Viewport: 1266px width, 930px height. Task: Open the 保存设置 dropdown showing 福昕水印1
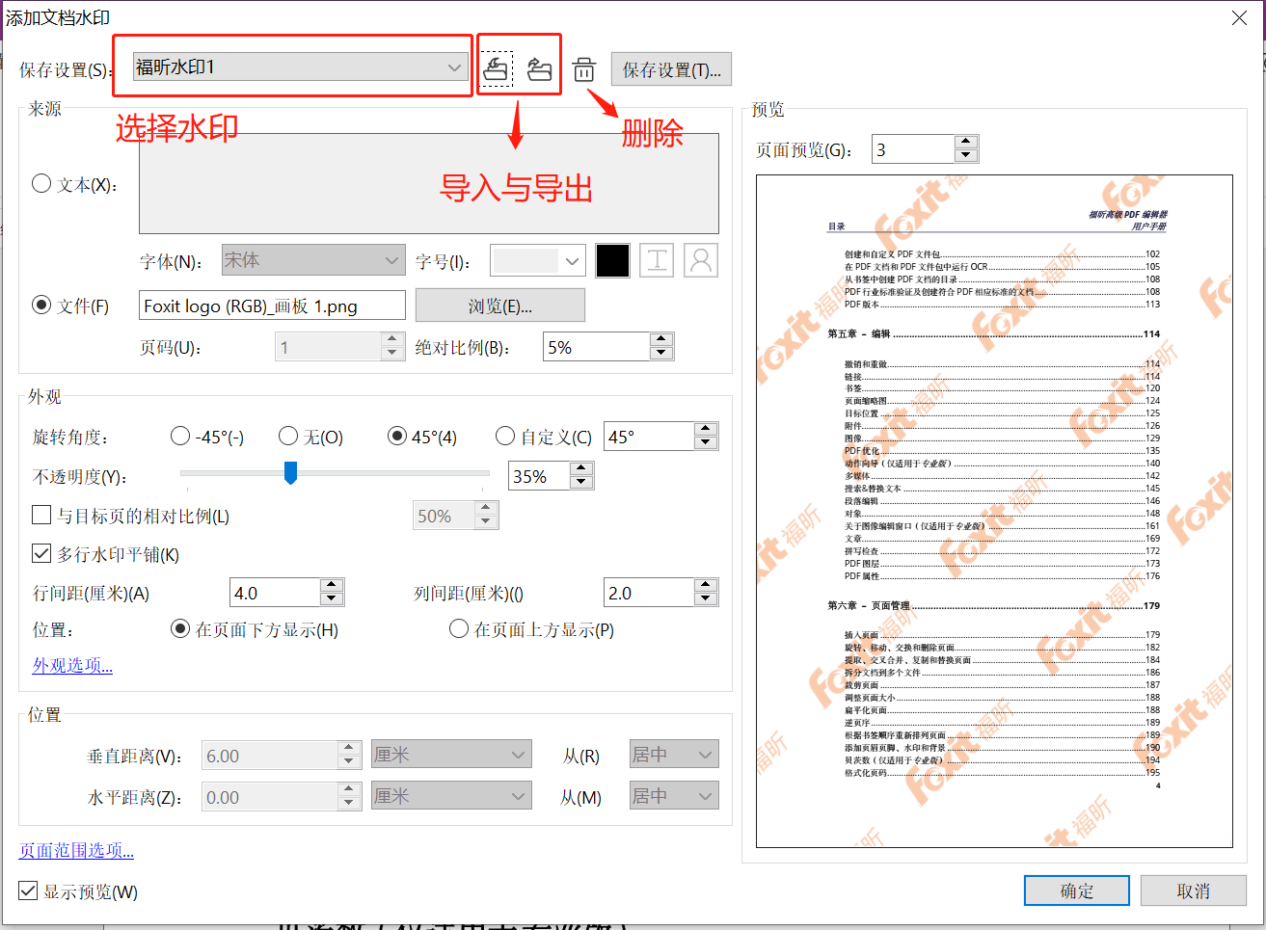coord(300,66)
